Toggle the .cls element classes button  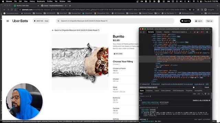199,94
